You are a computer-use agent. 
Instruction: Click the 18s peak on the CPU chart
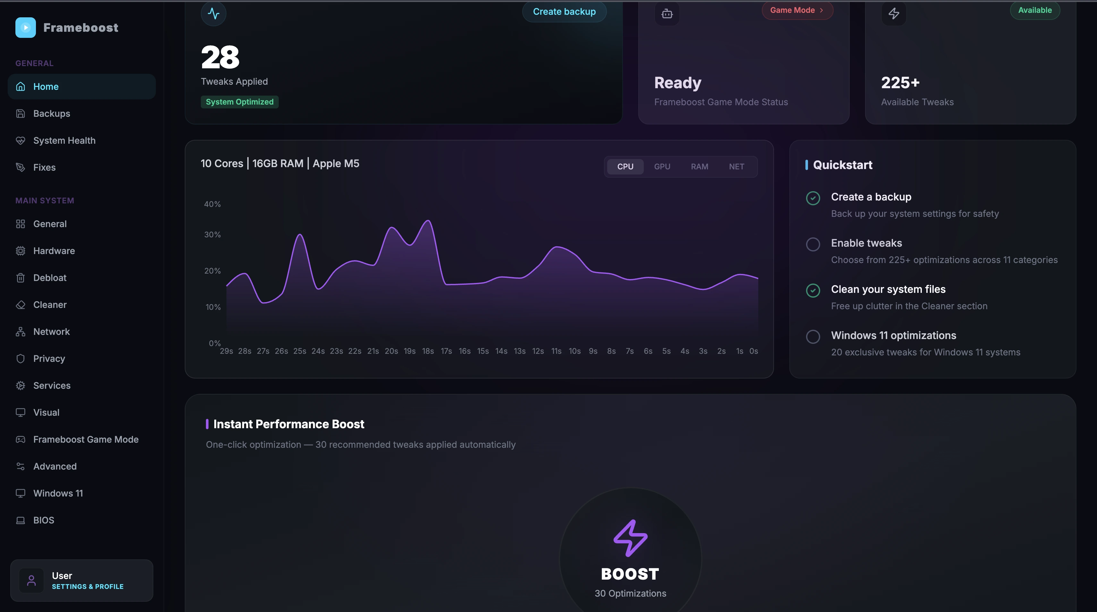pos(428,221)
